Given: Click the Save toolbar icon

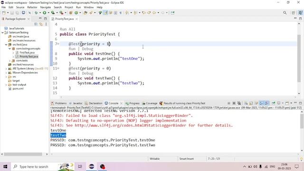Looking at the screenshot, I should (x=12, y=13).
